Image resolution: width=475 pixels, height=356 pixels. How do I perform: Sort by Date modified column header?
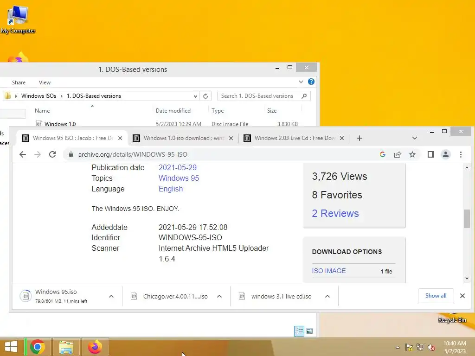pos(173,111)
